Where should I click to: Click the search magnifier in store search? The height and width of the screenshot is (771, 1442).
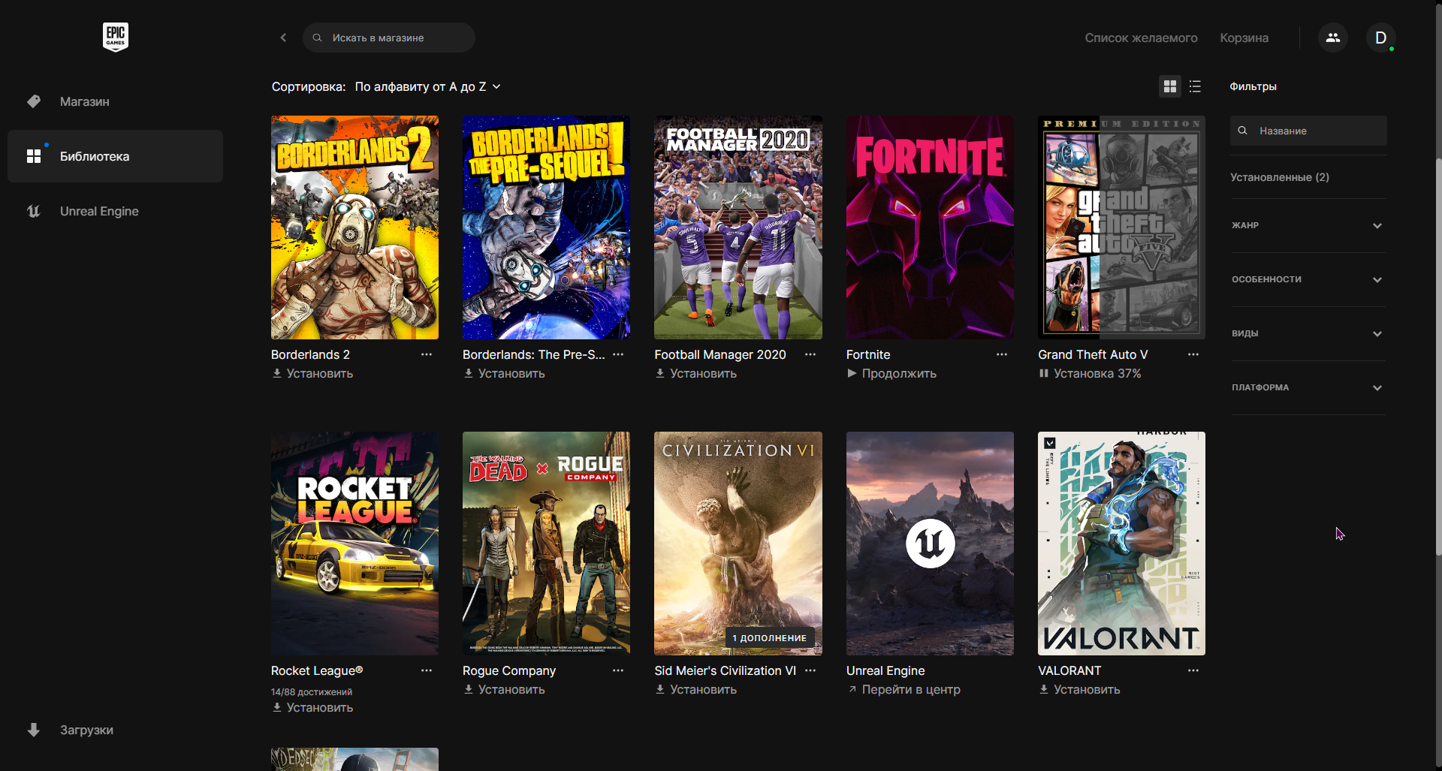[318, 38]
